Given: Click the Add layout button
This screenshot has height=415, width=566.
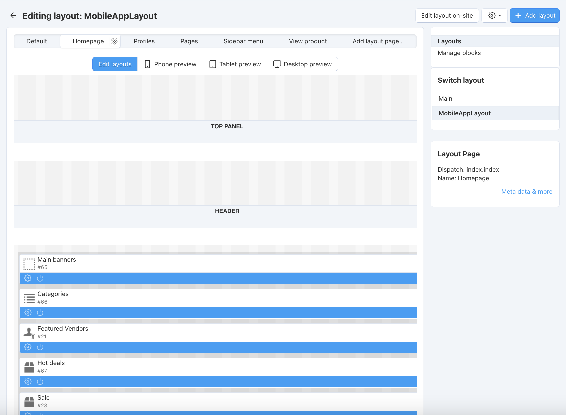Looking at the screenshot, I should pyautogui.click(x=535, y=15).
